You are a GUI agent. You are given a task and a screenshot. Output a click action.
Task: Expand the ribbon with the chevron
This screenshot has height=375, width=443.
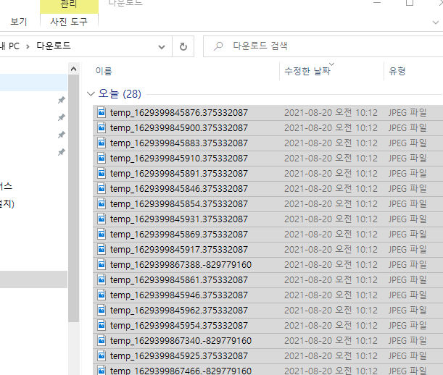click(x=436, y=22)
